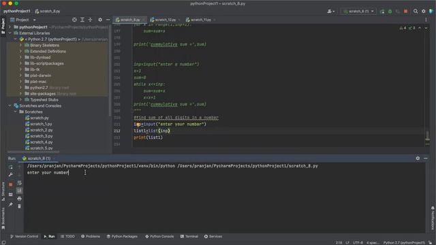Toggle soft-wrap in Run console
The height and width of the screenshot is (245, 436).
pyautogui.click(x=19, y=183)
